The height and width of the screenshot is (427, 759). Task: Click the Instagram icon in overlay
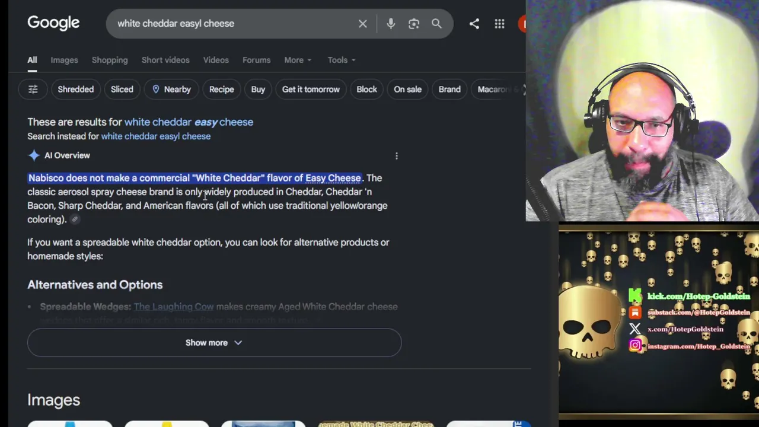635,345
